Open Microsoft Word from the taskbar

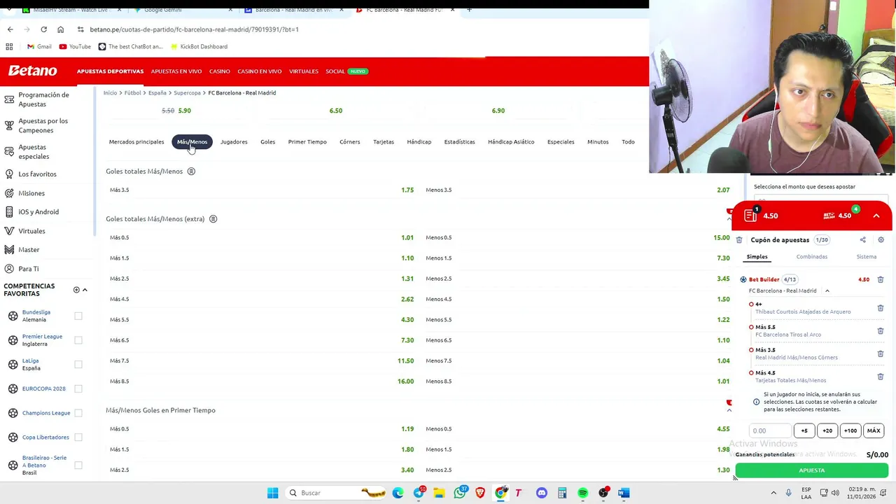624,493
